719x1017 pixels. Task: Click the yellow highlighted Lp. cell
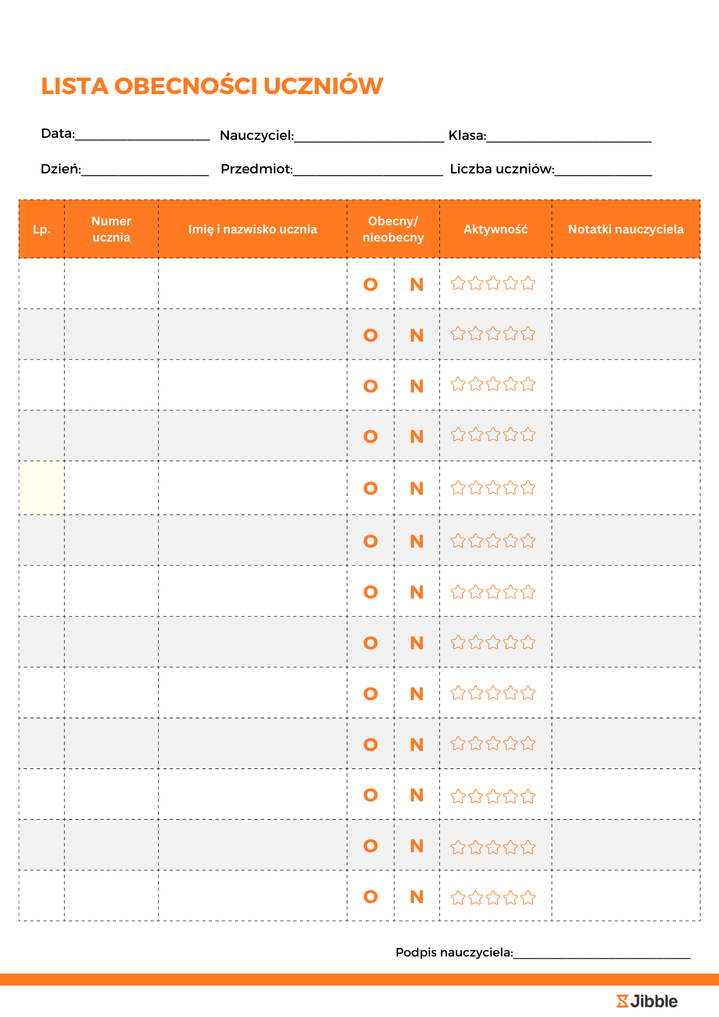pyautogui.click(x=42, y=488)
